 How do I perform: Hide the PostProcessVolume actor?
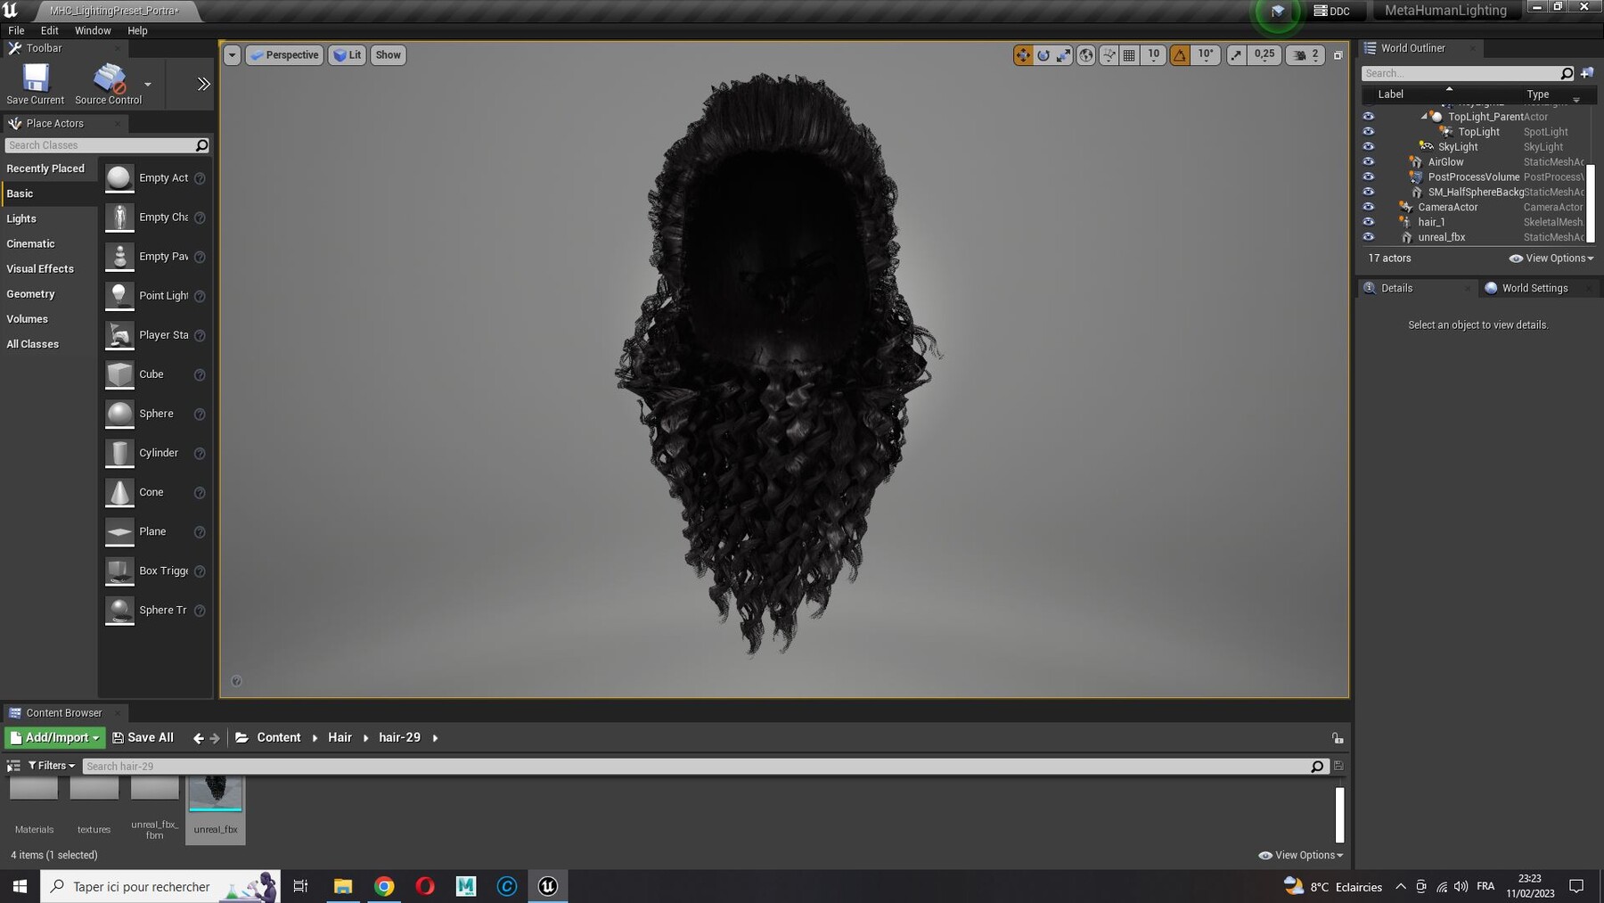[1368, 177]
